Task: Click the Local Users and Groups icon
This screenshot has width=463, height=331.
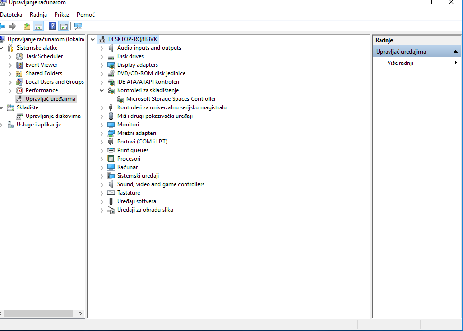Action: 19,82
